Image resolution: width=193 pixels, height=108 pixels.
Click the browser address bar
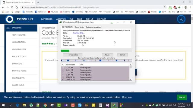coord(92,7)
